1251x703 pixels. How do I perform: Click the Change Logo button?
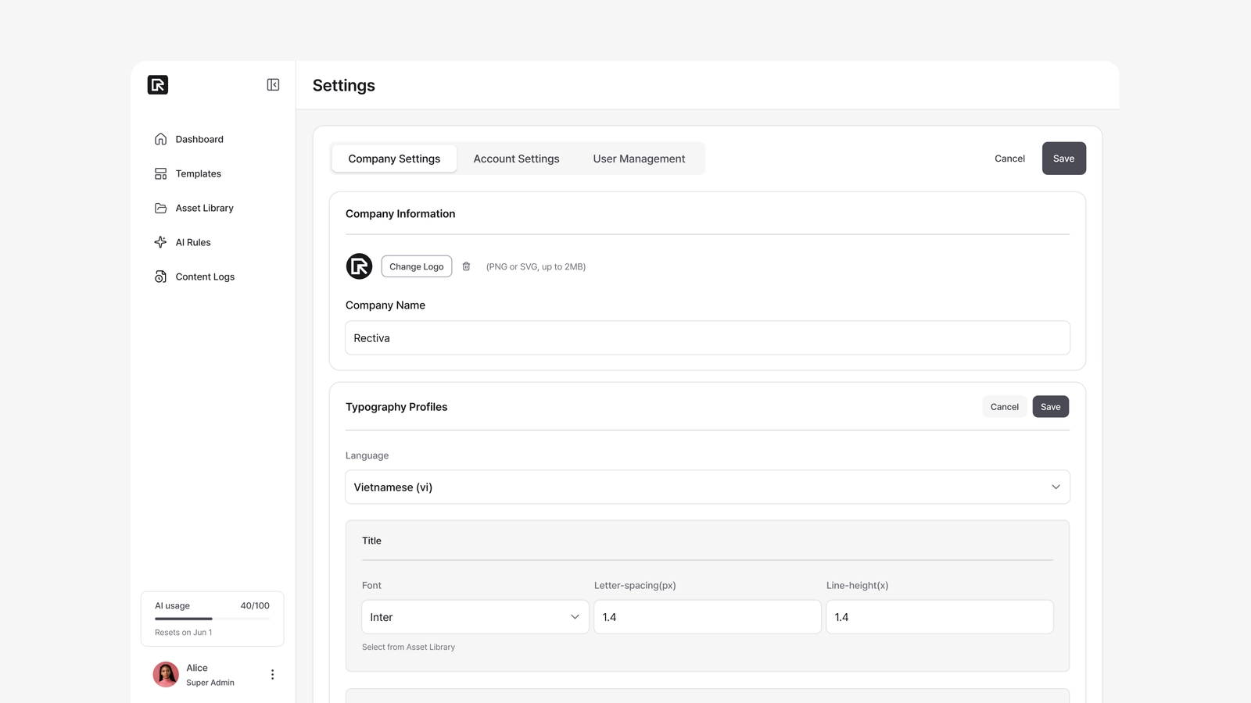pyautogui.click(x=417, y=266)
